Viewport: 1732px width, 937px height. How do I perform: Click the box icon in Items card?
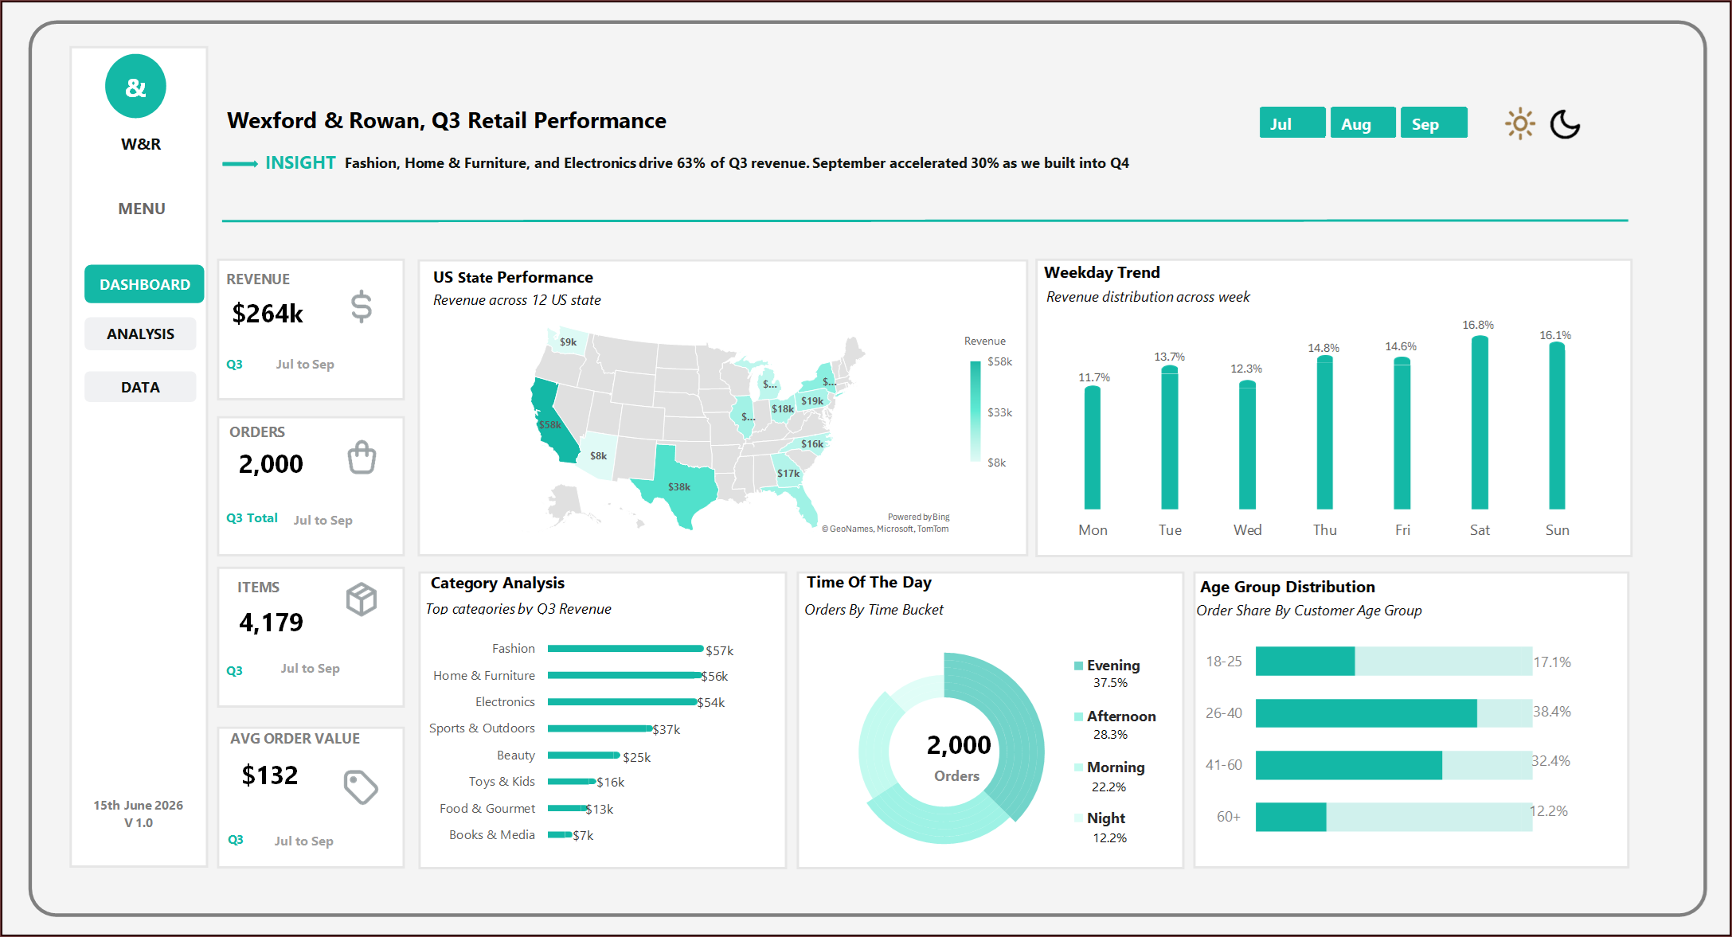point(362,599)
